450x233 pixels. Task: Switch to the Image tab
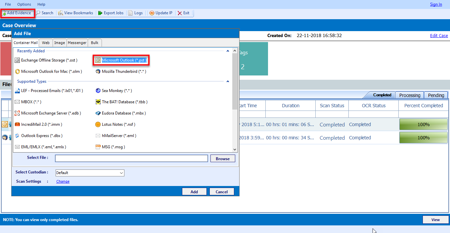click(x=60, y=43)
